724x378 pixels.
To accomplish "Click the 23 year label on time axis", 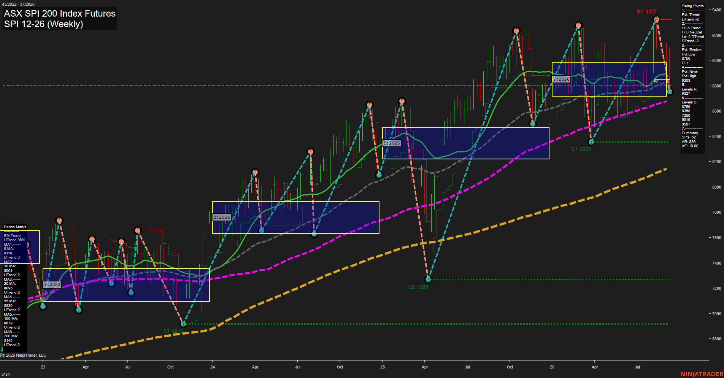I will pyautogui.click(x=43, y=367).
